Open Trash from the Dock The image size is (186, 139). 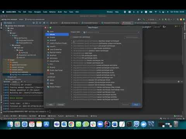click(x=176, y=124)
